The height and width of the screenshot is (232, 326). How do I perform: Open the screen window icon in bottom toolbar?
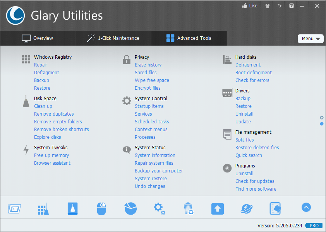(14, 209)
